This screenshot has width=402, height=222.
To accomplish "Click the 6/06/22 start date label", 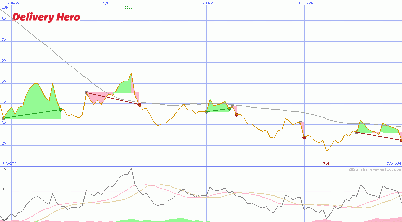I will pos(10,164).
